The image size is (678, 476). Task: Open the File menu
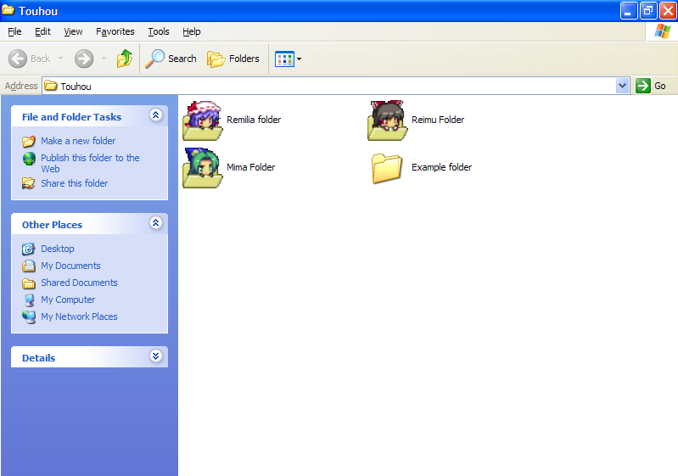pos(14,31)
